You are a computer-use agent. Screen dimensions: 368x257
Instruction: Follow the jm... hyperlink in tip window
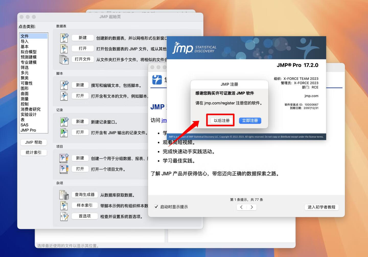pyautogui.click(x=164, y=120)
